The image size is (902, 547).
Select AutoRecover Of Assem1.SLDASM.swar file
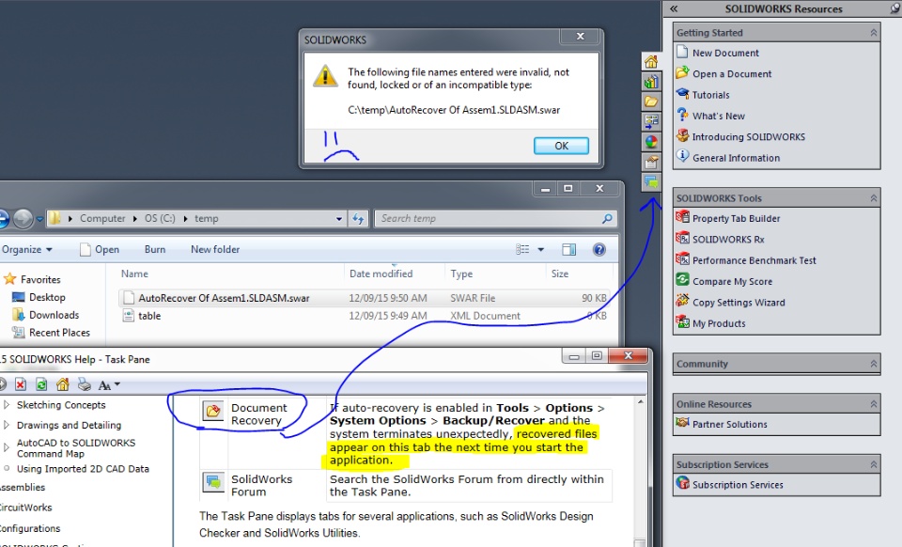(x=365, y=298)
